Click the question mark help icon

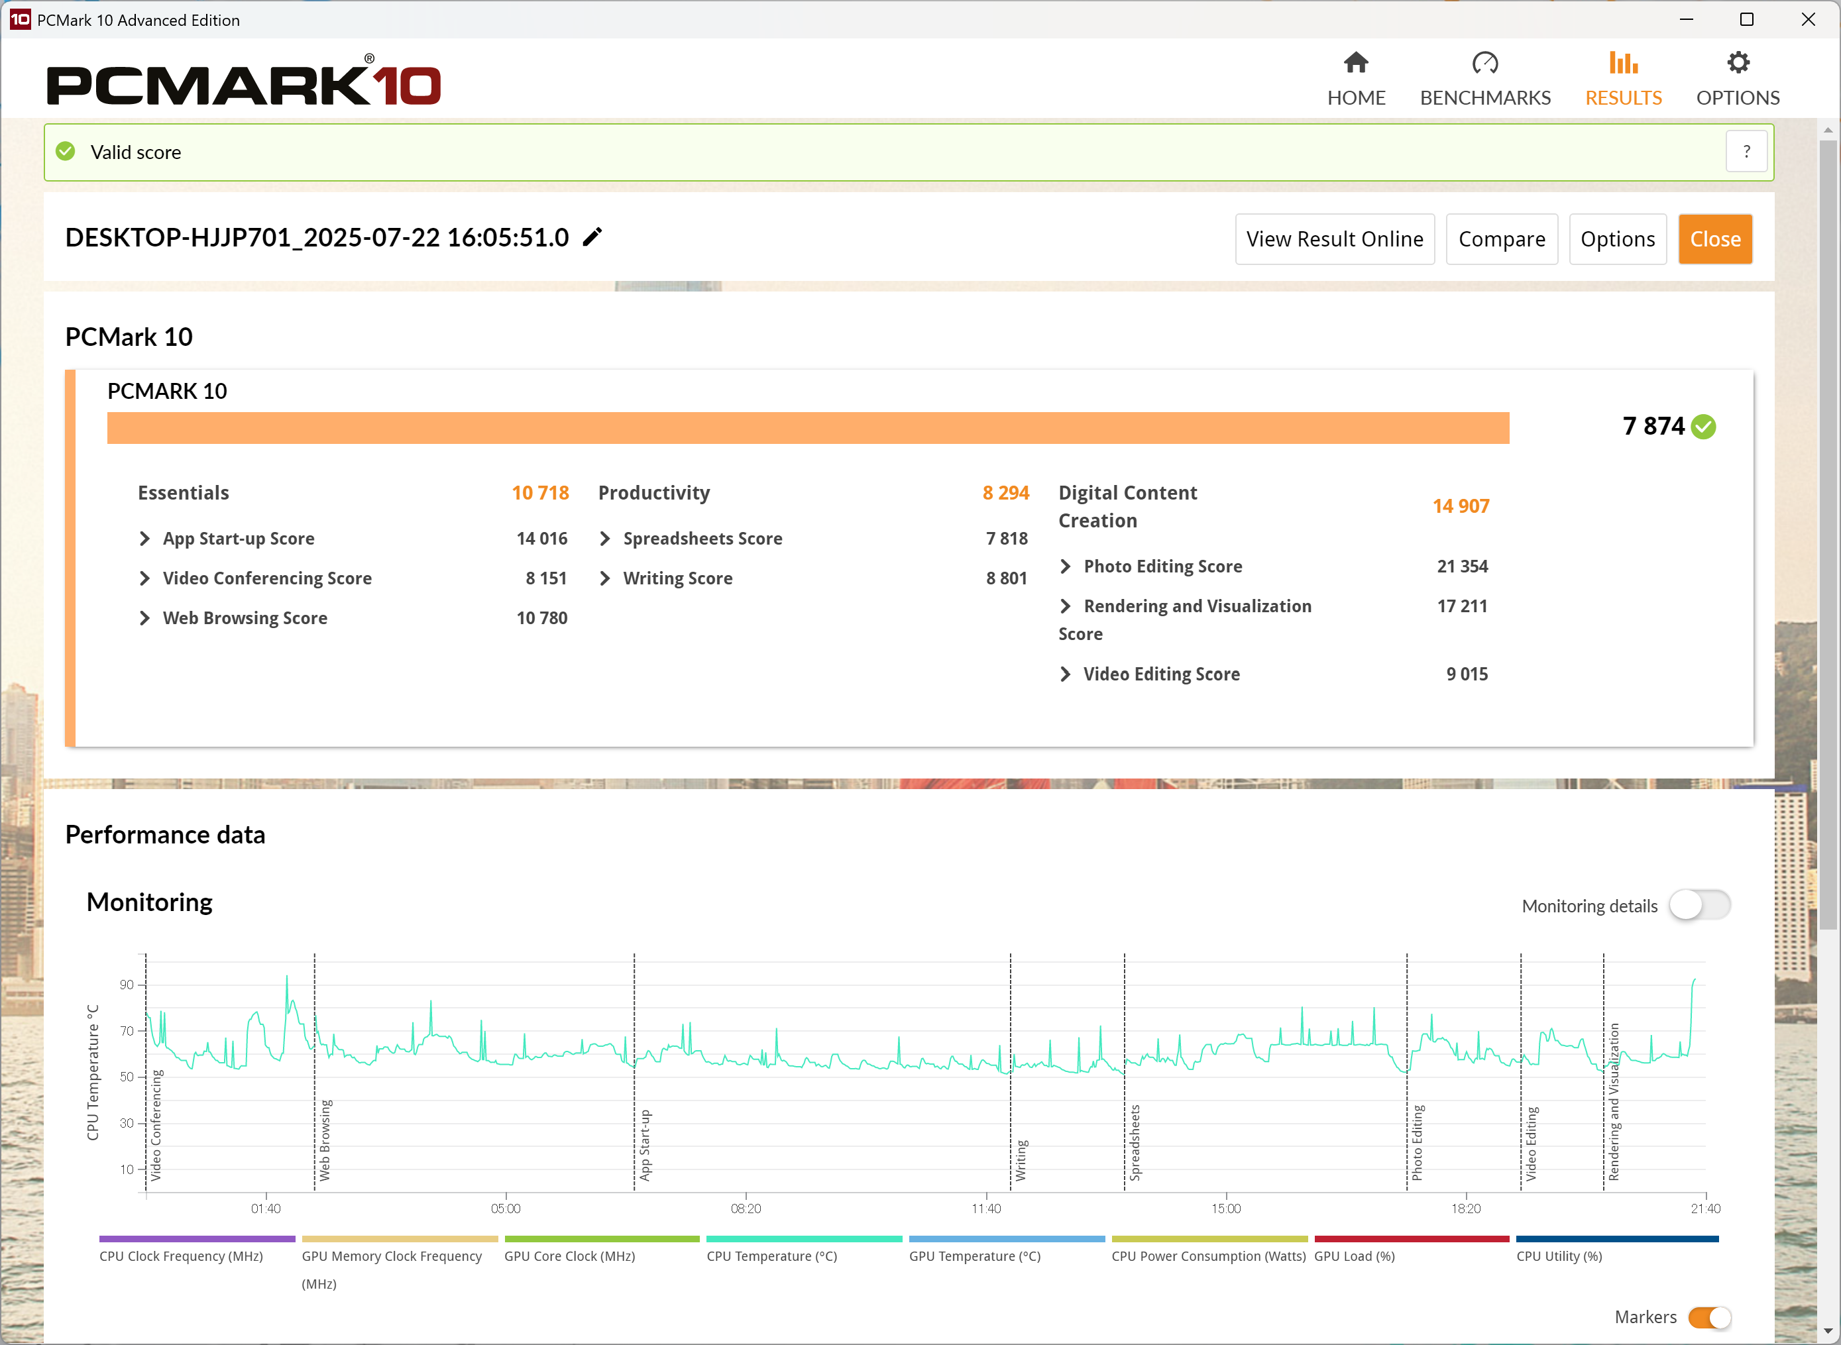tap(1746, 152)
